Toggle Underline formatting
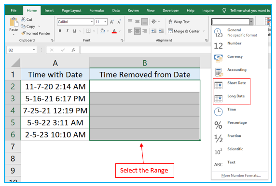 (74, 31)
